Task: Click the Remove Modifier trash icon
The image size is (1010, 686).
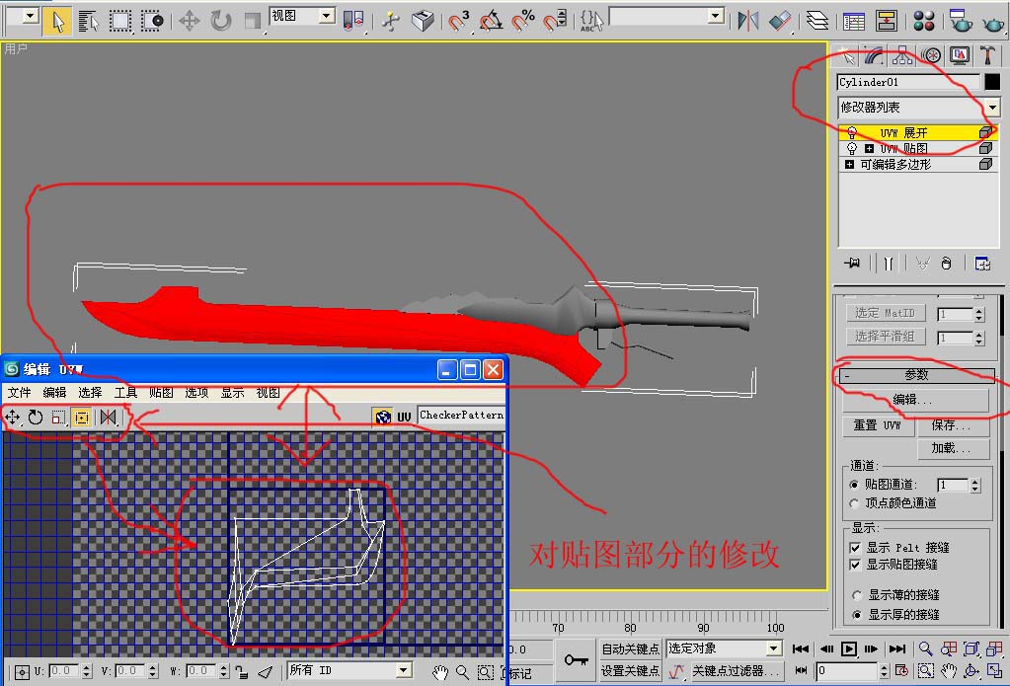Action: (x=946, y=263)
